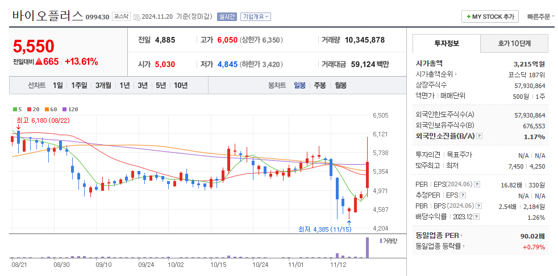The image size is (558, 276).
Task: Select the 1년 line chart
Action: pyautogui.click(x=124, y=85)
